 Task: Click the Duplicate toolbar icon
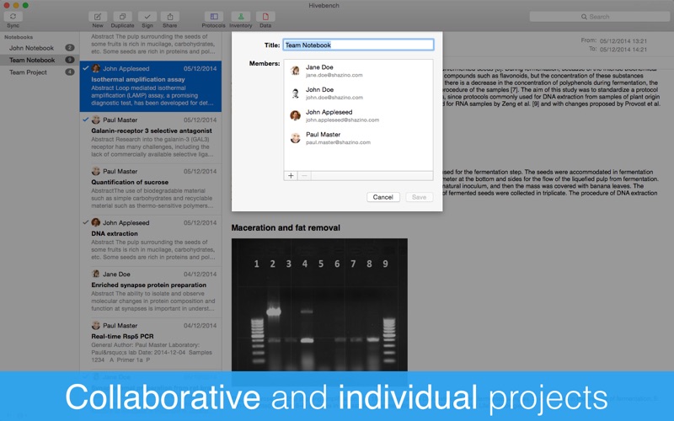pyautogui.click(x=122, y=17)
